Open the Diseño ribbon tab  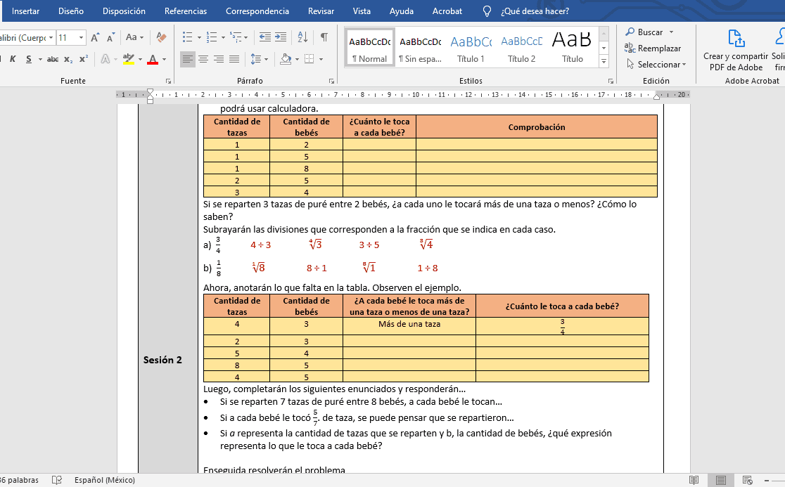coord(71,11)
